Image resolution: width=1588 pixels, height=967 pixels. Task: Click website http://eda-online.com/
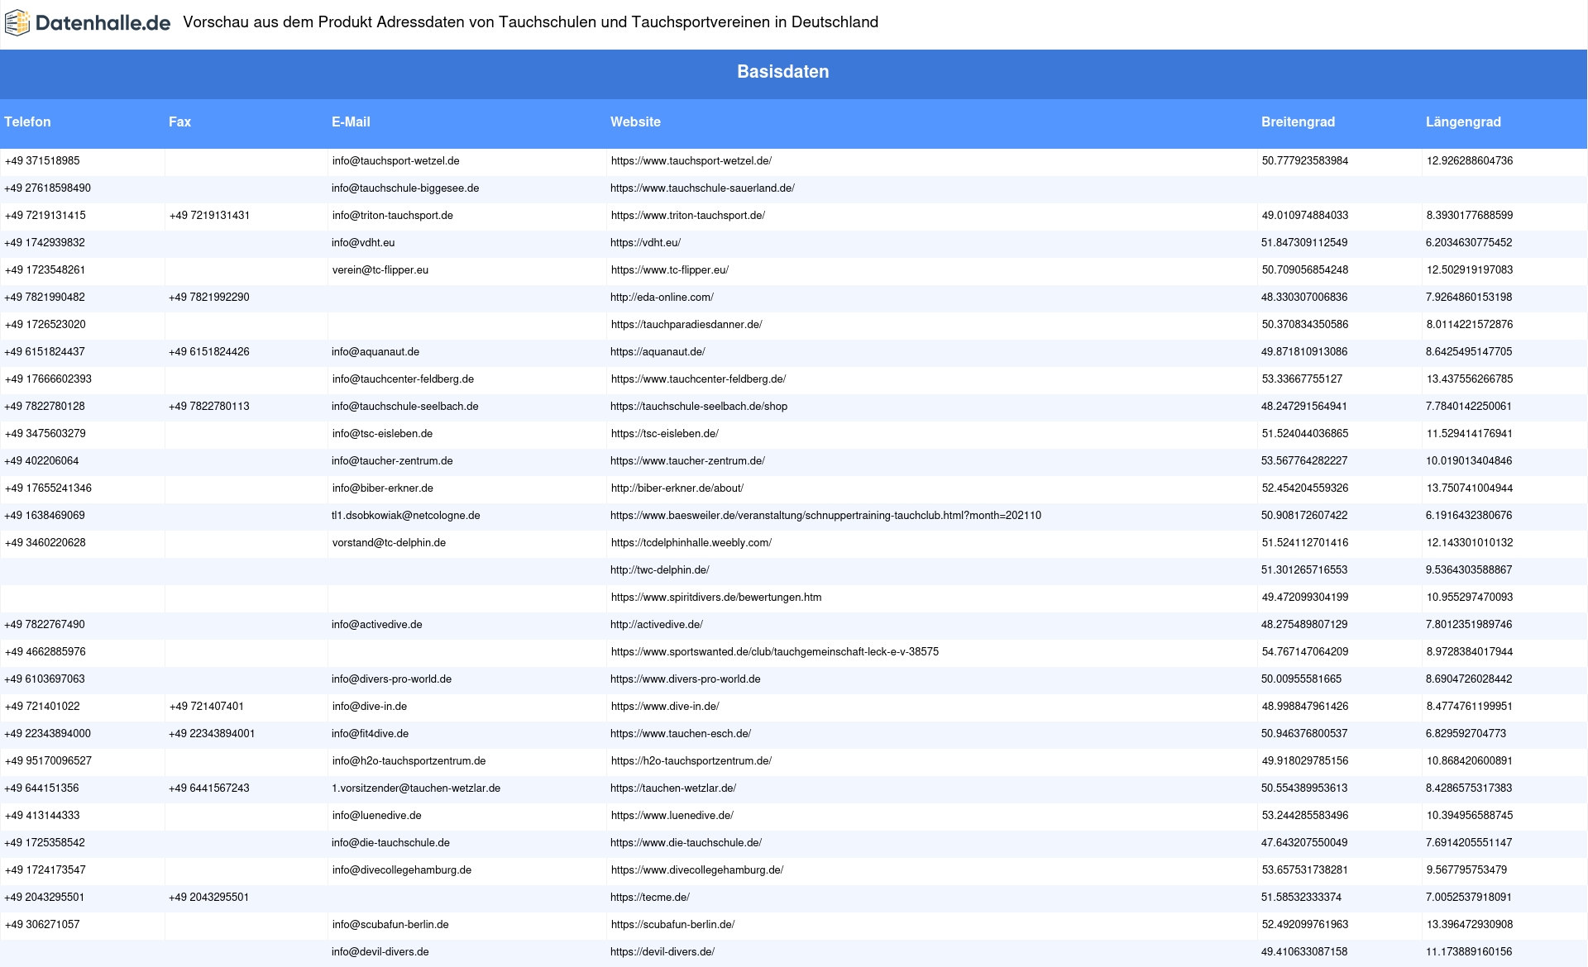(662, 298)
